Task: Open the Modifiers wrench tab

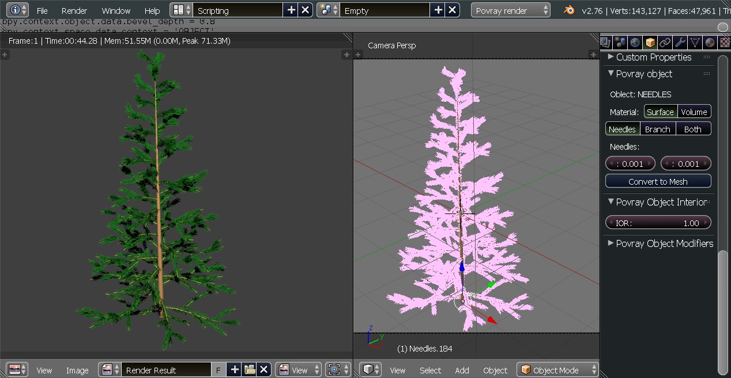Action: tap(680, 43)
